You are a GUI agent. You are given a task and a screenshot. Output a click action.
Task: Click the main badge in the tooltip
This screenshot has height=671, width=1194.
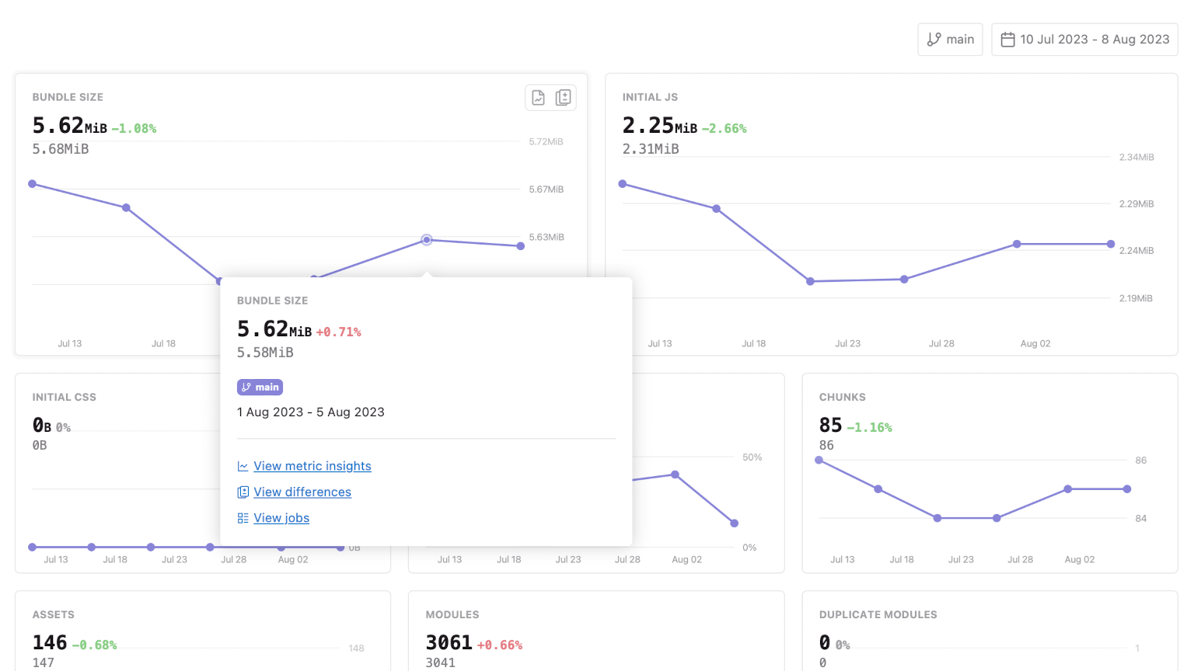point(260,387)
